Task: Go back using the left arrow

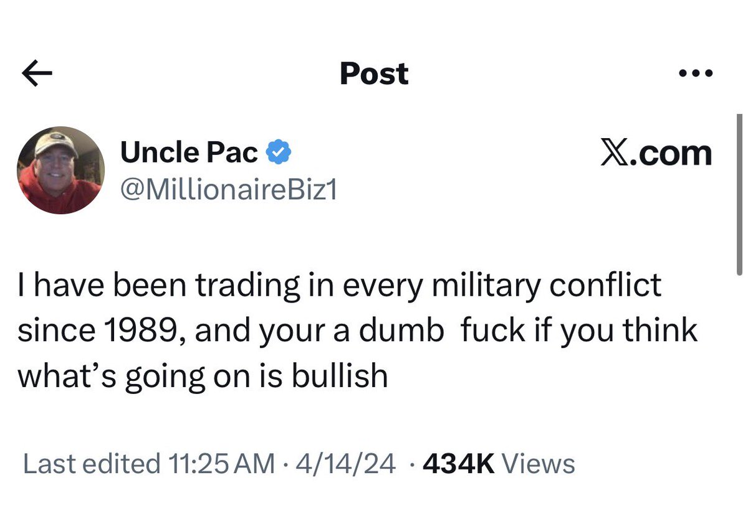Action: [x=37, y=74]
